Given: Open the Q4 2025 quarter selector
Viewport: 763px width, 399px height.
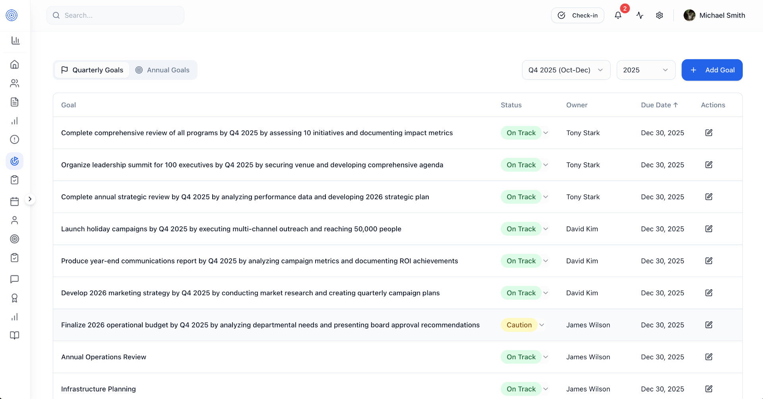Looking at the screenshot, I should (566, 70).
